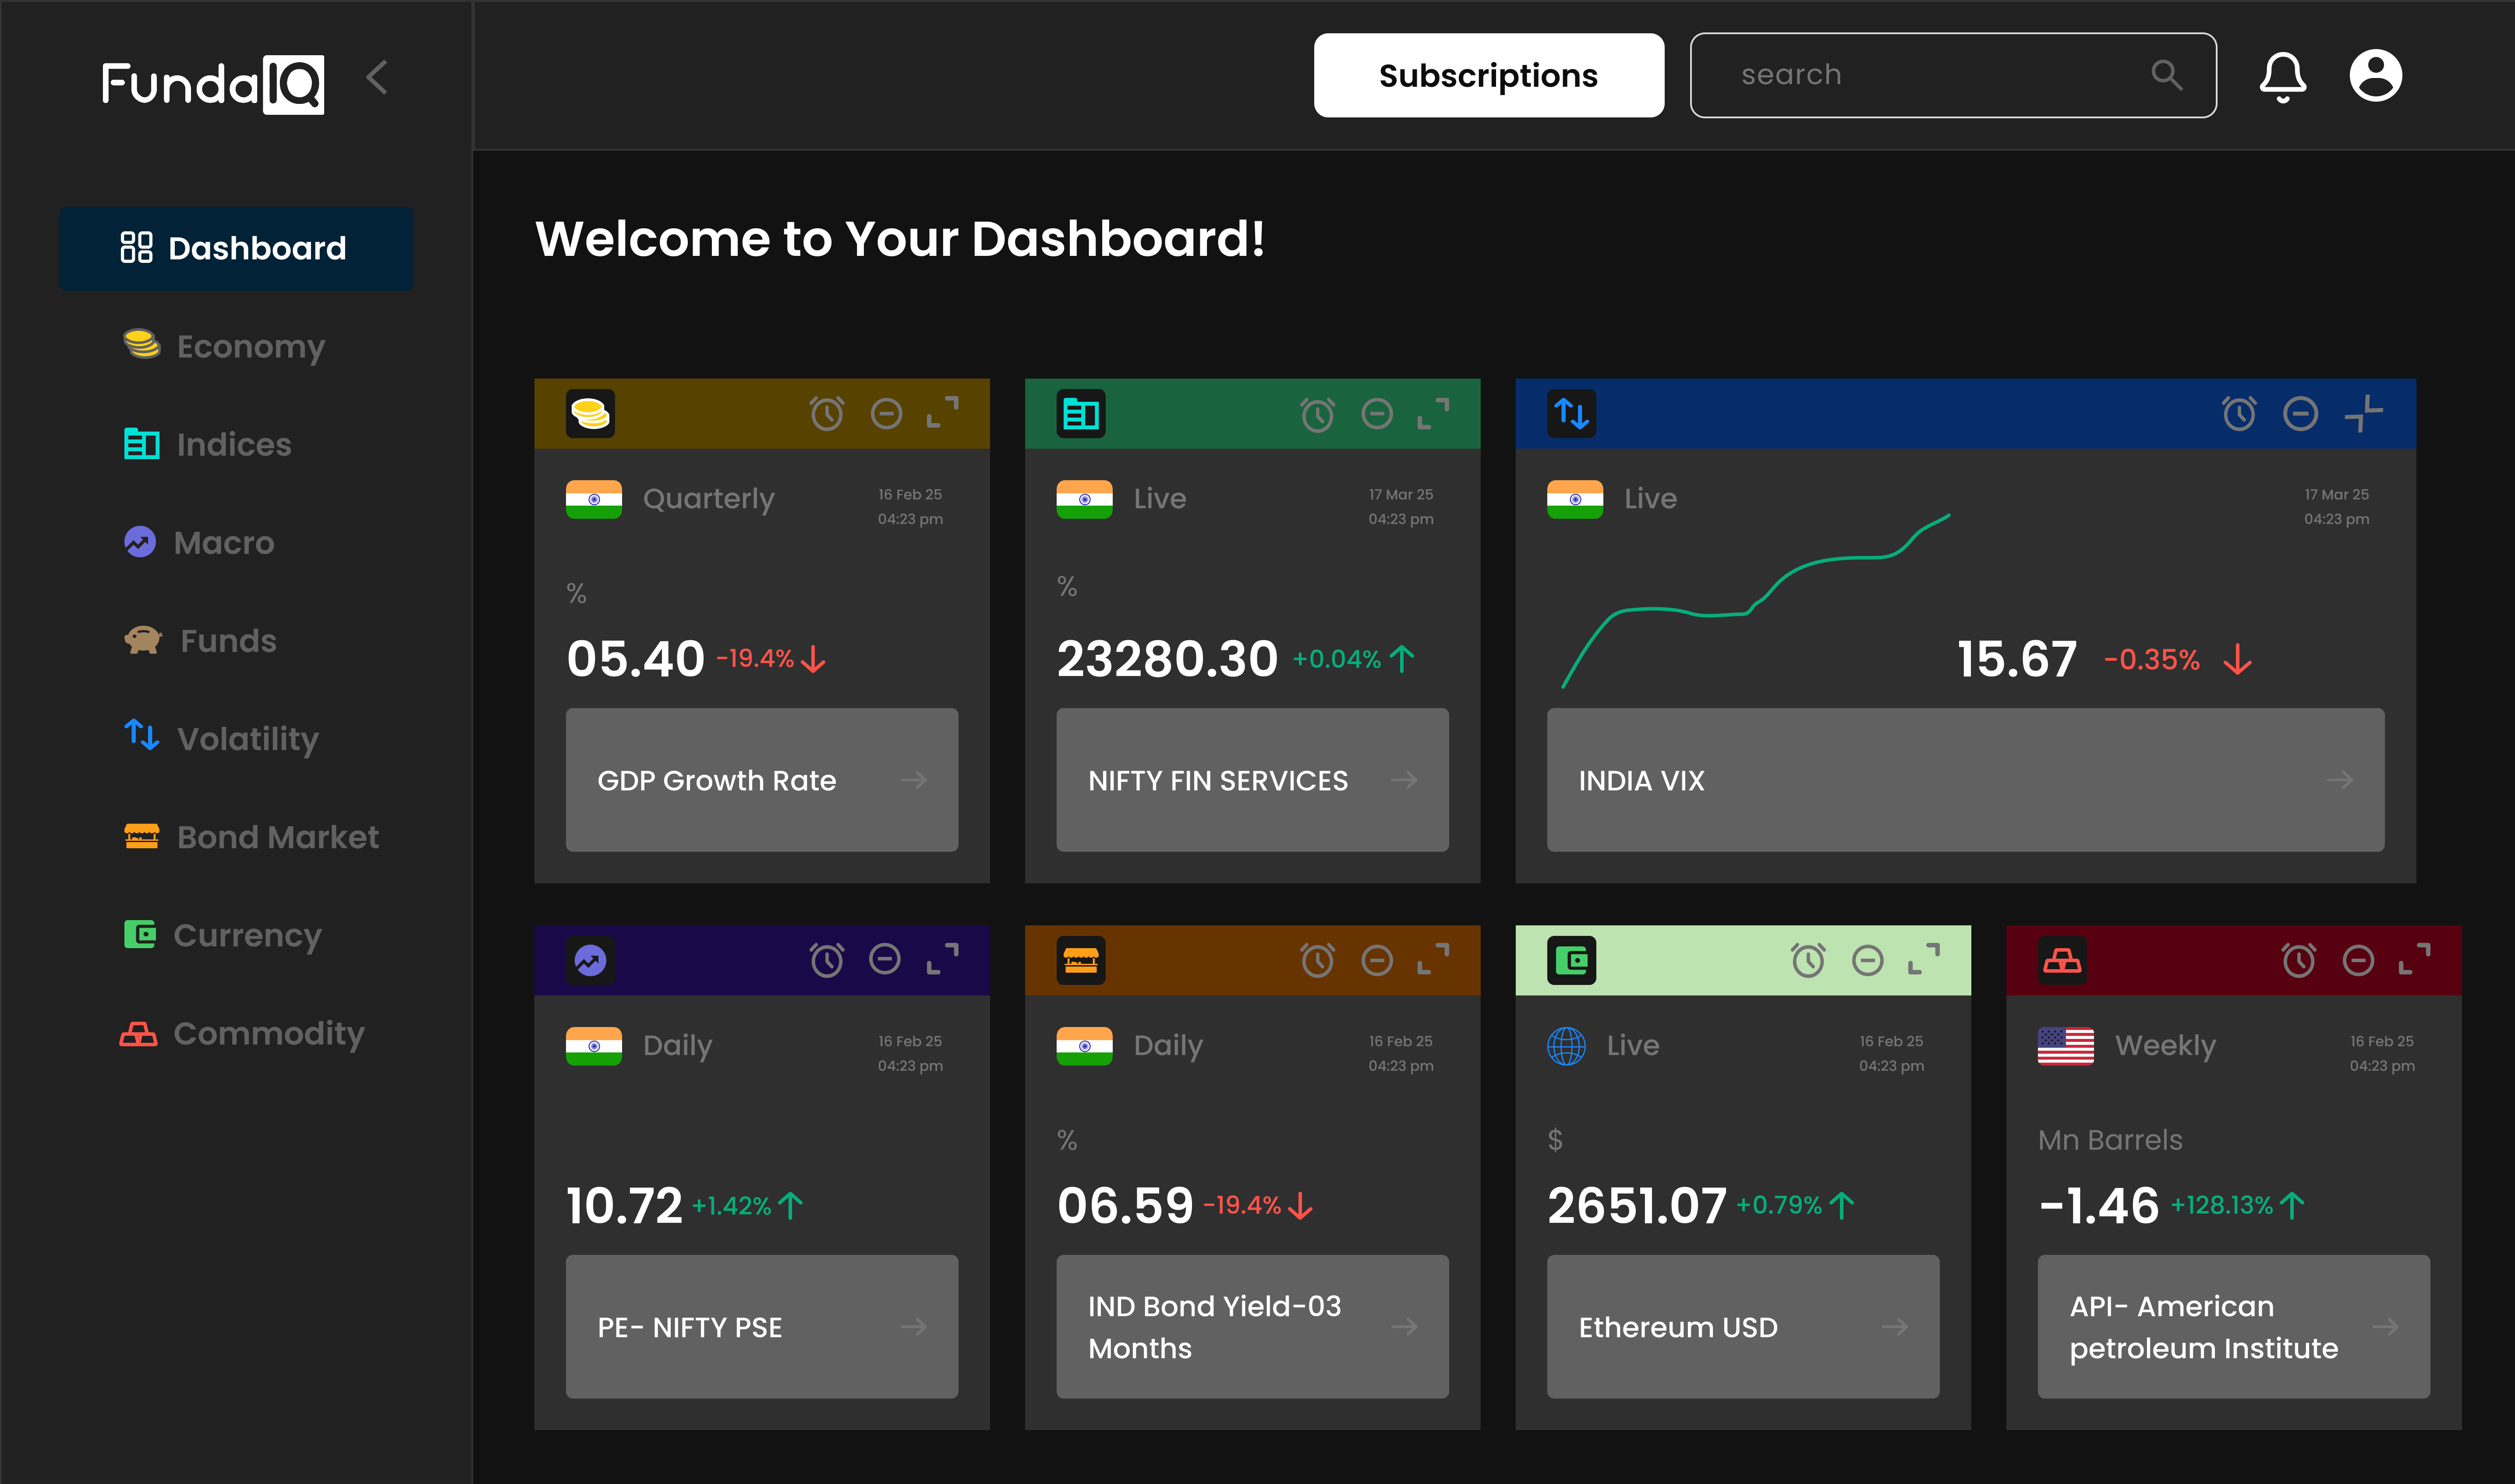2515x1484 pixels.
Task: Click the Subscriptions button
Action: coord(1487,74)
